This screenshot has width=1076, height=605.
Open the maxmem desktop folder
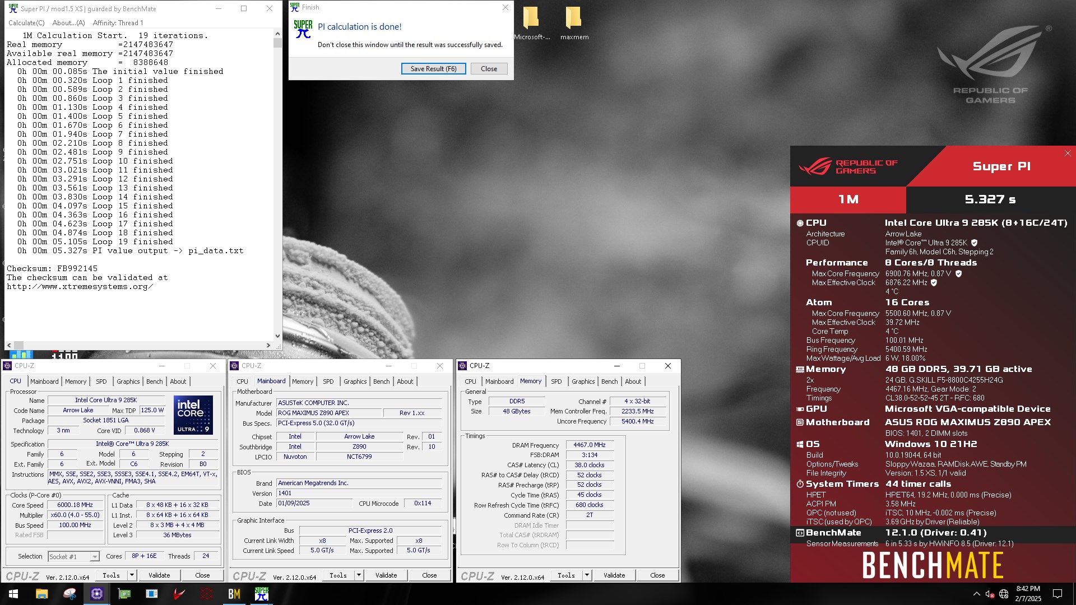pyautogui.click(x=574, y=24)
